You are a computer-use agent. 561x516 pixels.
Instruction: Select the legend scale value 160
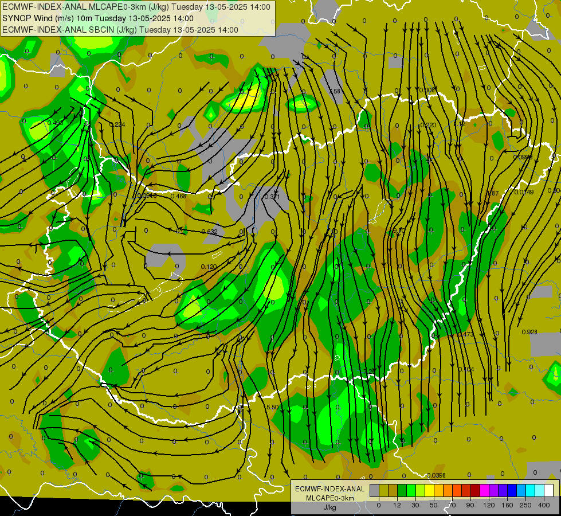[507, 505]
